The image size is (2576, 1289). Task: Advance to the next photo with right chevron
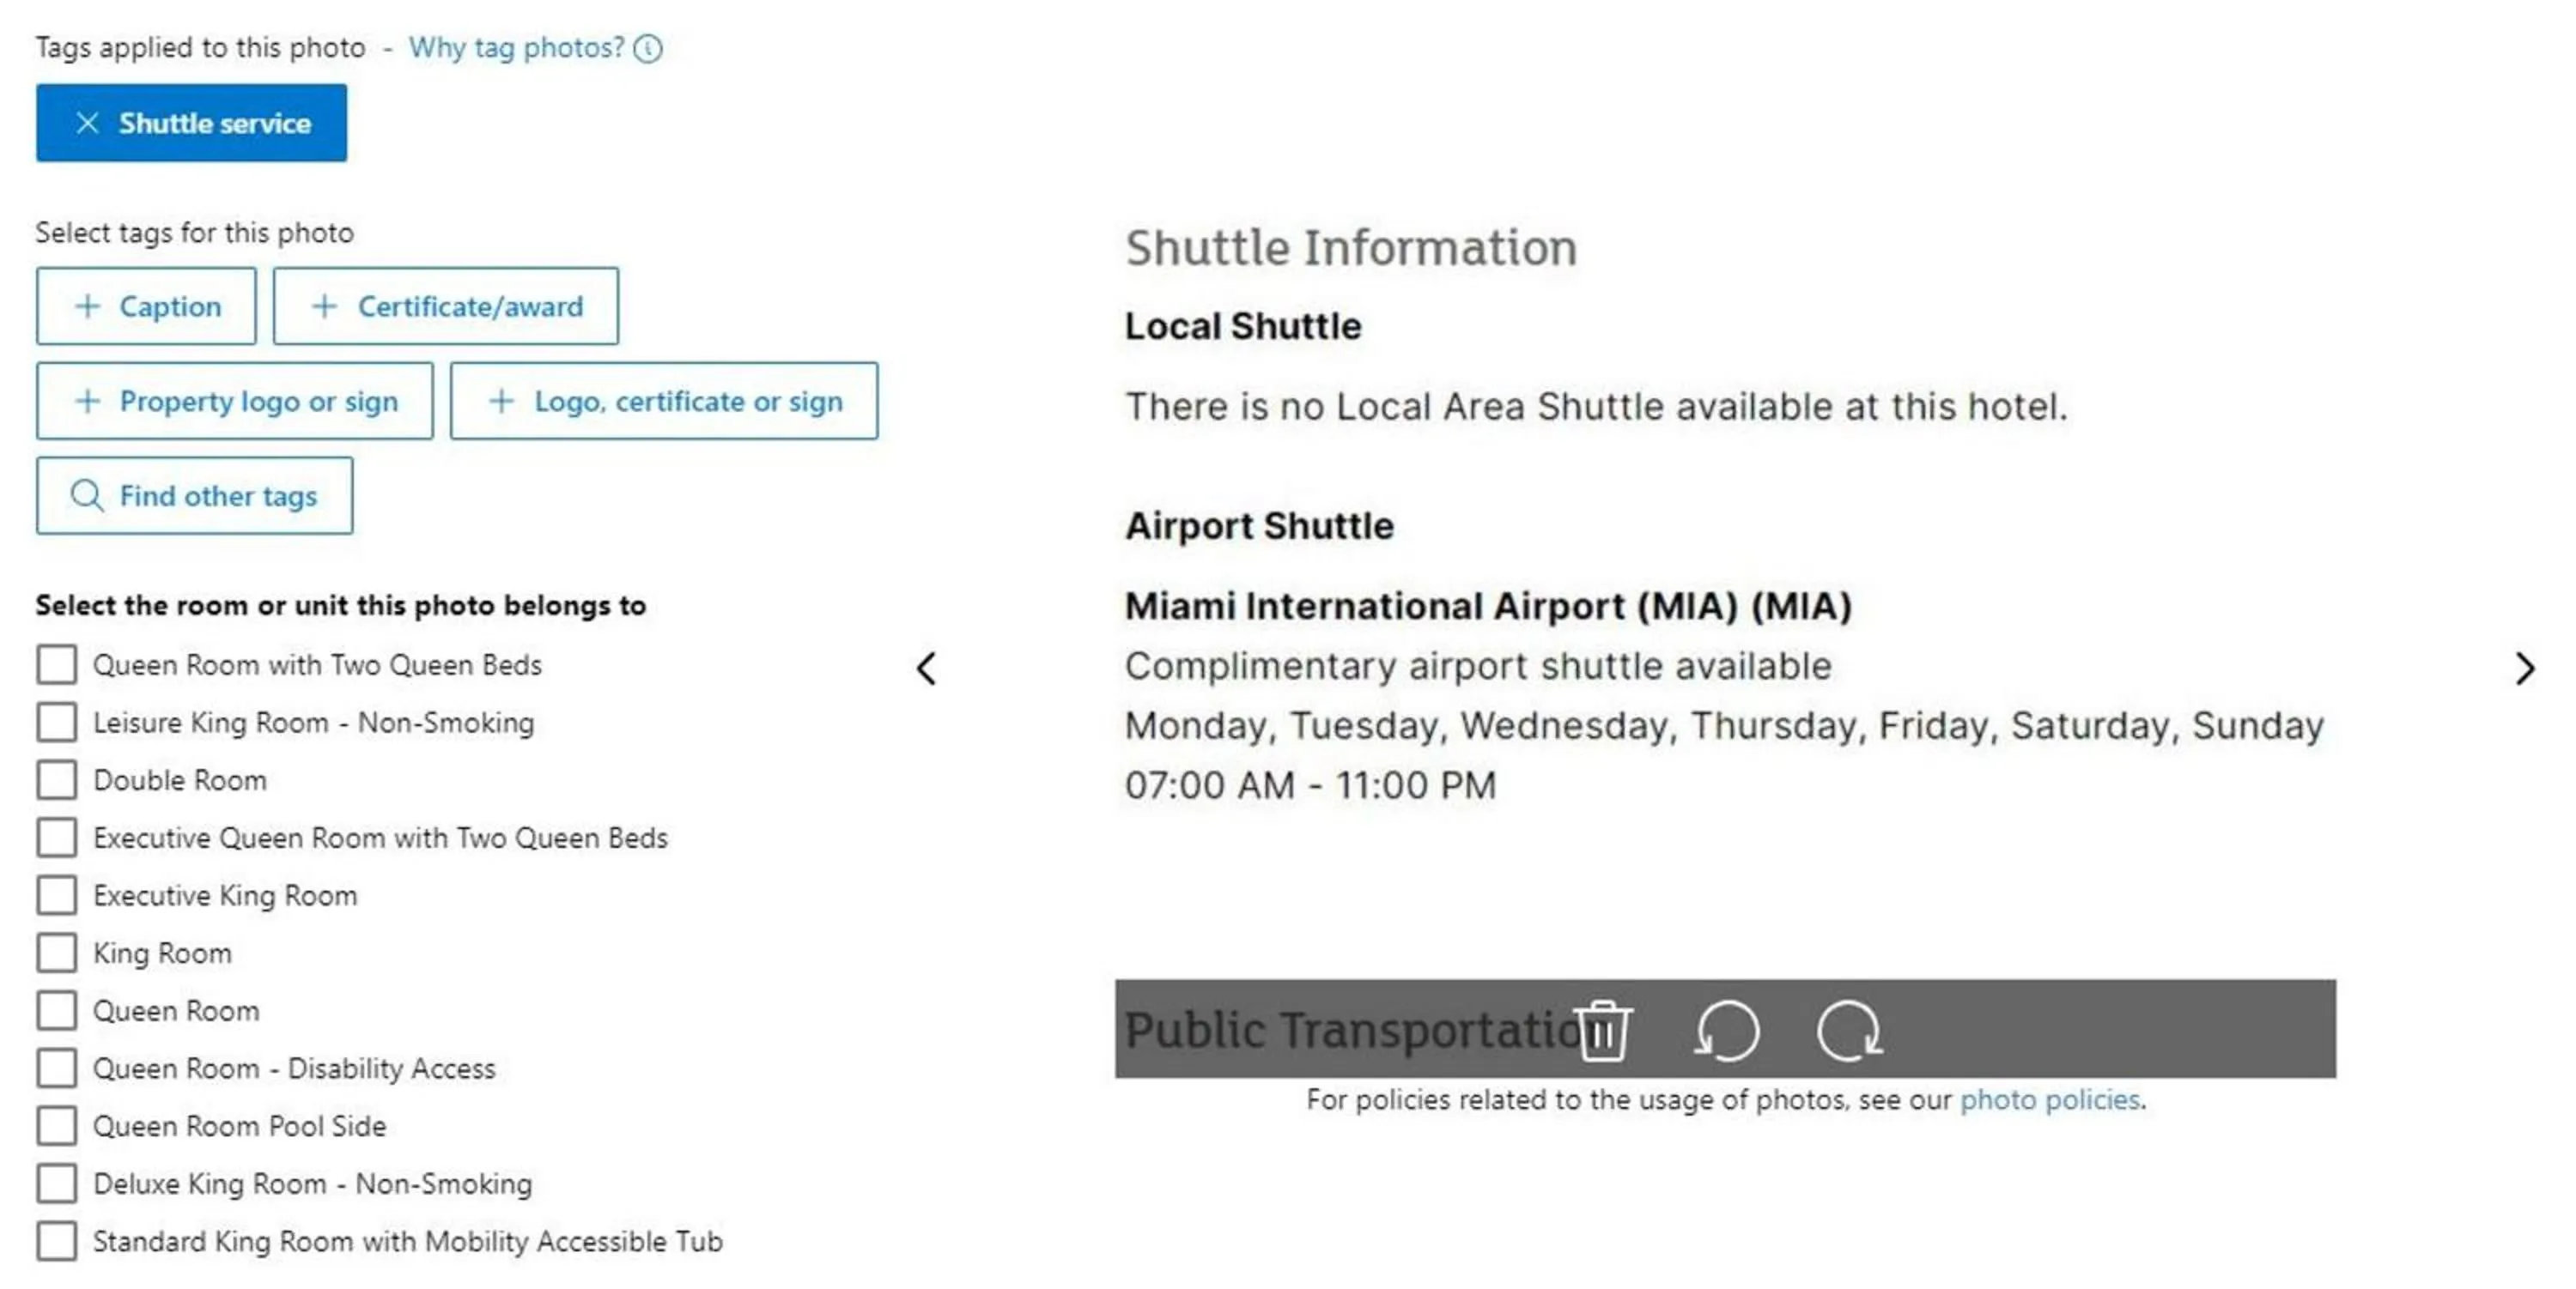(x=2527, y=669)
